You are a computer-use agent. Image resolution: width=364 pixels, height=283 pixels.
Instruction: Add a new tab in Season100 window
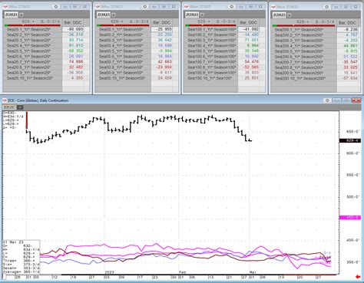[x=201, y=15]
